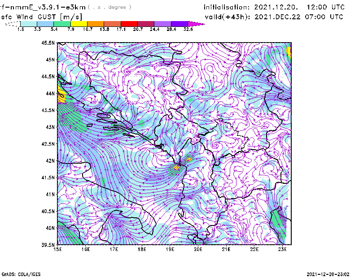Image resolution: width=359 pixels, height=277 pixels.
Task: Click the 'valid(+43h):' label
Action: 227,17
